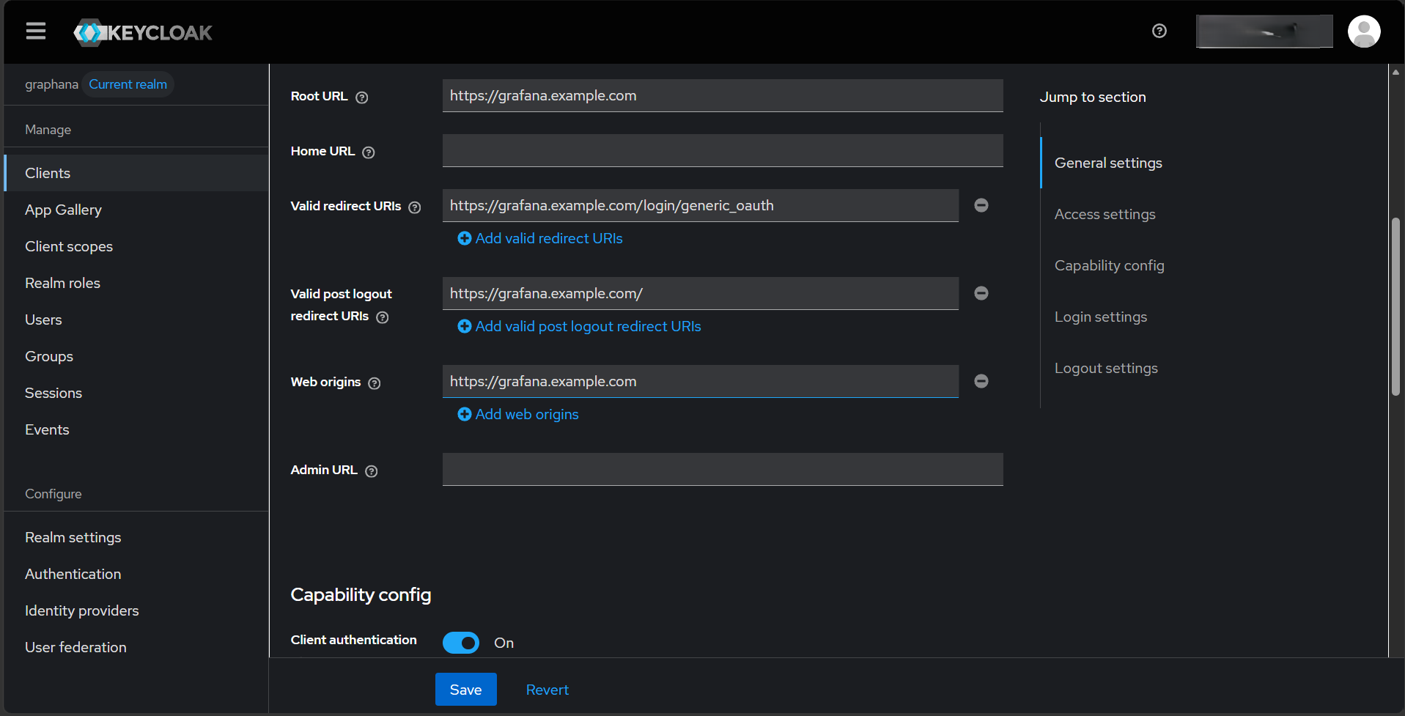
Task: Open App Gallery in the sidebar
Action: [136, 210]
